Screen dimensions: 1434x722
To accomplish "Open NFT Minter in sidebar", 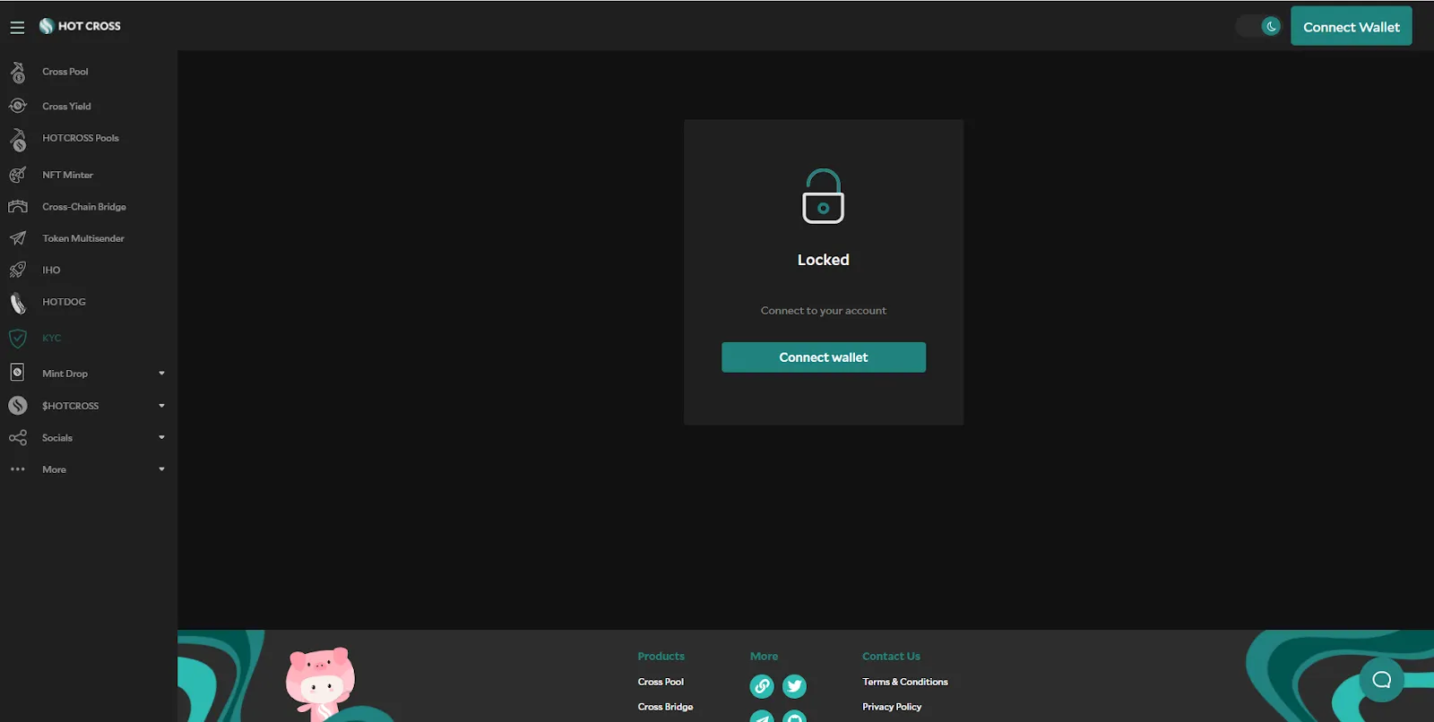I will [67, 175].
